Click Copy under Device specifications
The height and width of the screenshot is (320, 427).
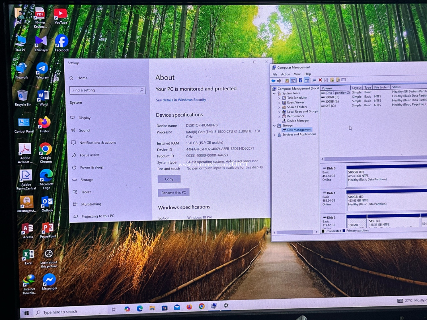[x=169, y=179]
